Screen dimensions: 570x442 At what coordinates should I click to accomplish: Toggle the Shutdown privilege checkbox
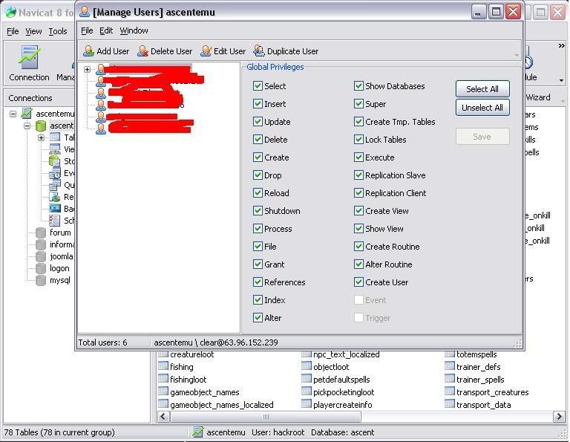click(258, 211)
